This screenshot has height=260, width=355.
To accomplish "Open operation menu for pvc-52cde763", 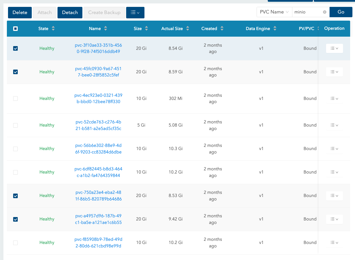I will pyautogui.click(x=334, y=125).
